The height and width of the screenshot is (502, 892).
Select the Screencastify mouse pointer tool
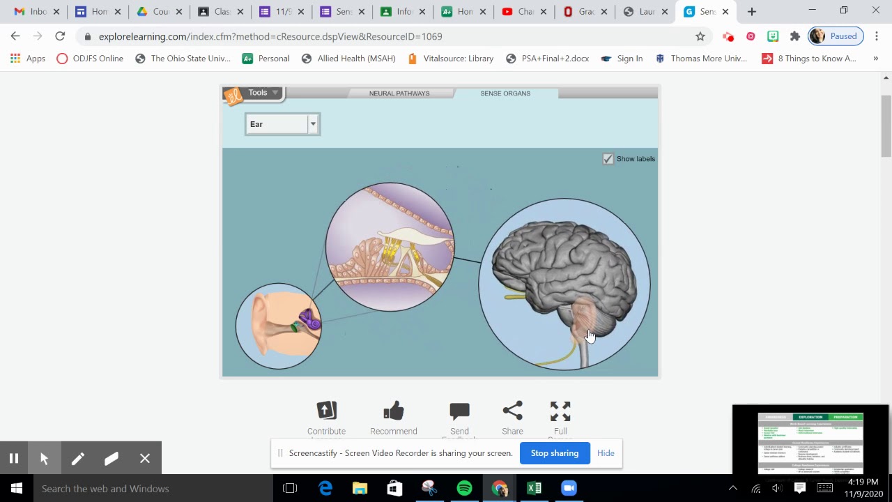tap(45, 458)
